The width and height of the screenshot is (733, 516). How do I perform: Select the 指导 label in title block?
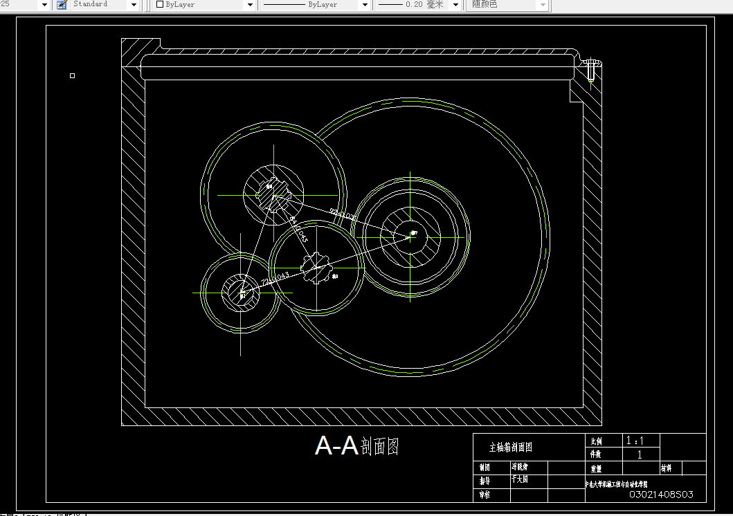(x=485, y=481)
